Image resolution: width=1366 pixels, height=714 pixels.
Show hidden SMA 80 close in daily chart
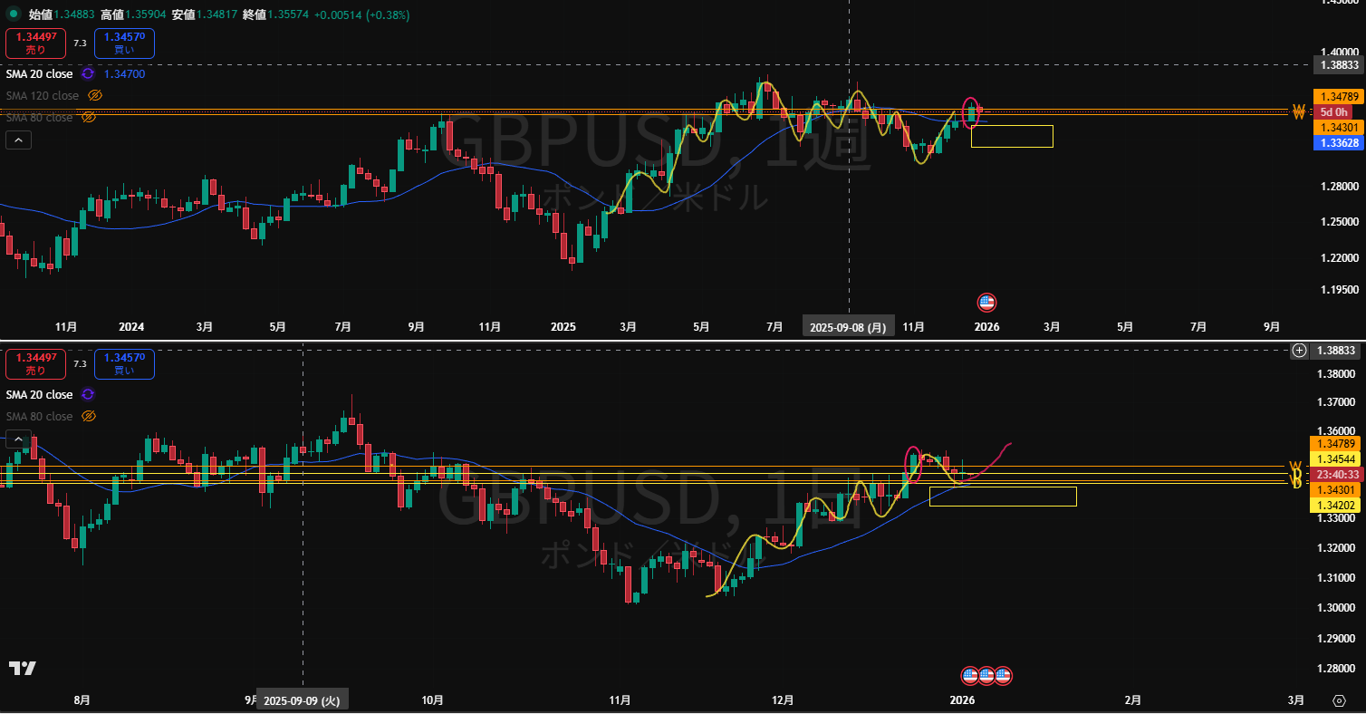[89, 416]
